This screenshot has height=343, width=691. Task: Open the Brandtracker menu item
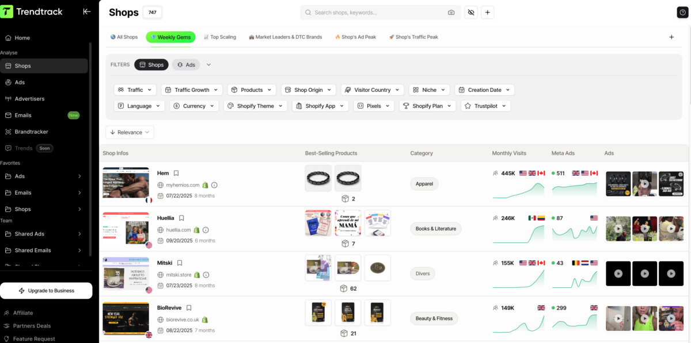(32, 132)
